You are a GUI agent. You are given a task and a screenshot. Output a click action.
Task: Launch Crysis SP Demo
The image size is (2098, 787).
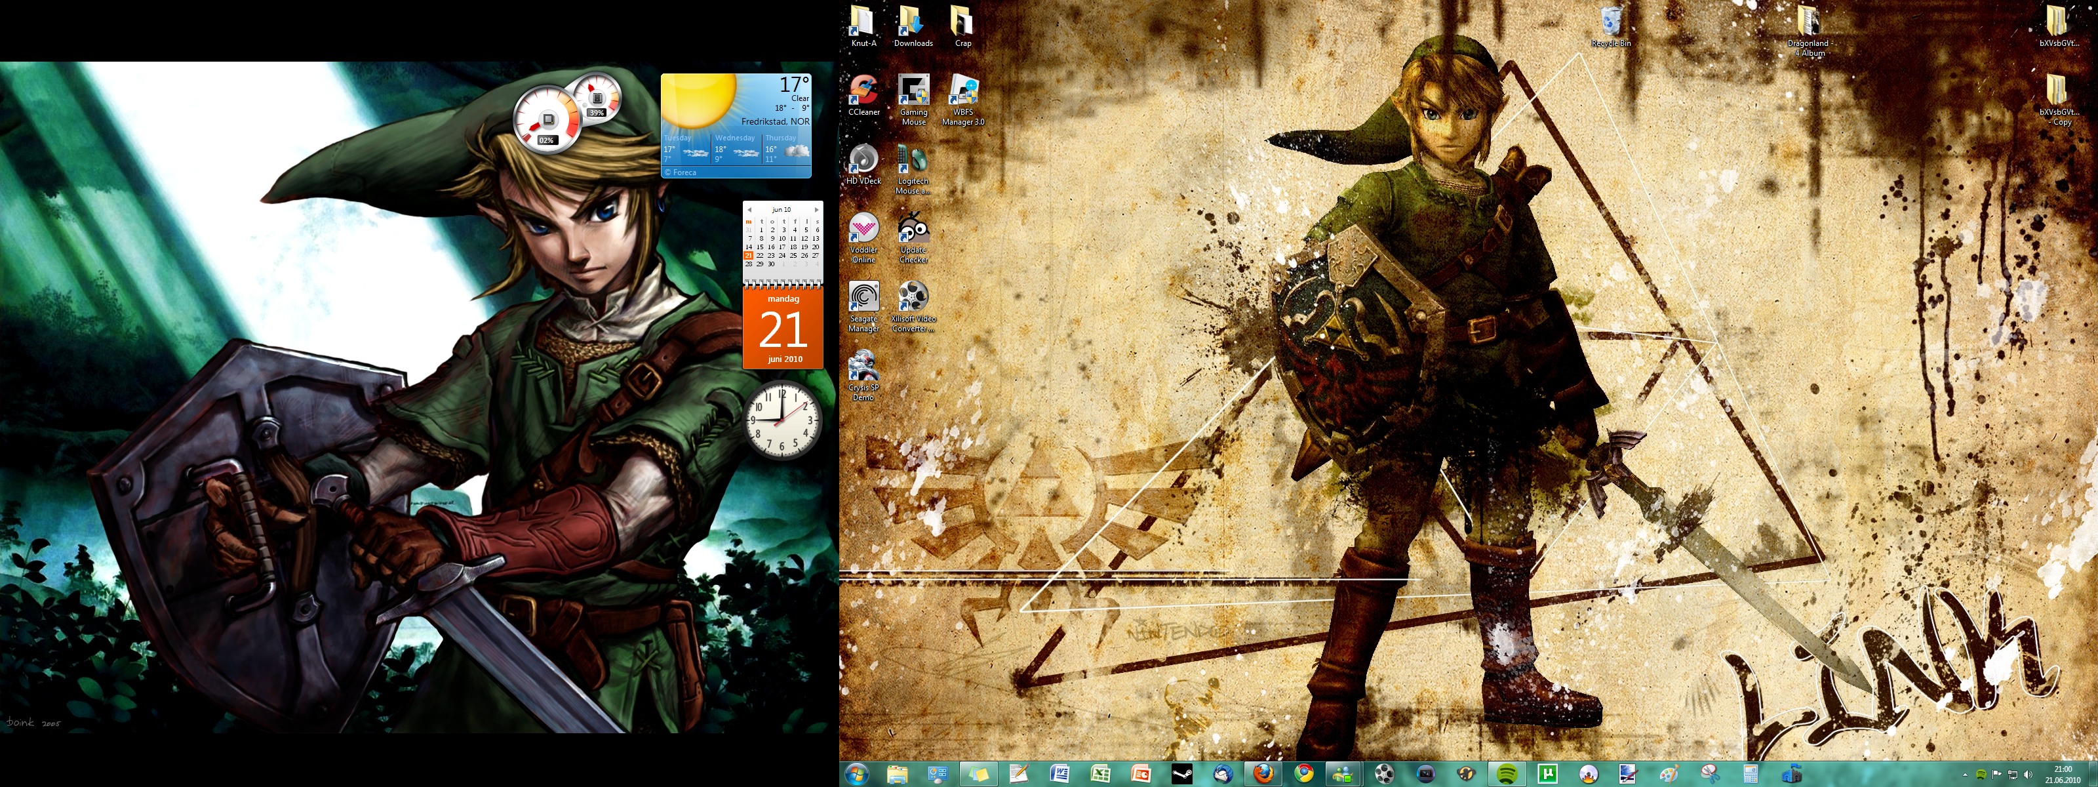point(863,376)
